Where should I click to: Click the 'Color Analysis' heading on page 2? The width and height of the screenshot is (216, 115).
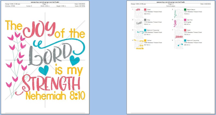click(171, 6)
